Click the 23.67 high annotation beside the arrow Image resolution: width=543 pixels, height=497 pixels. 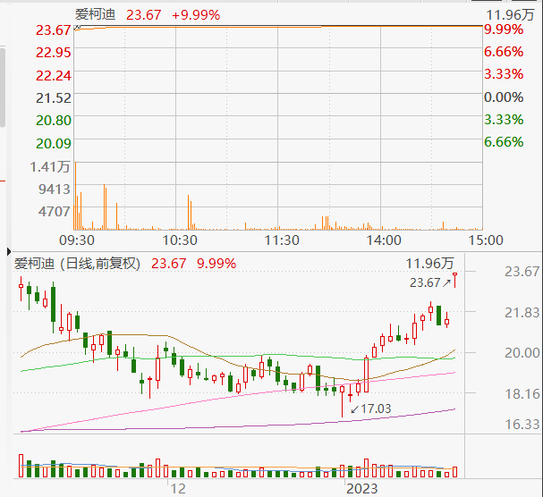425,283
